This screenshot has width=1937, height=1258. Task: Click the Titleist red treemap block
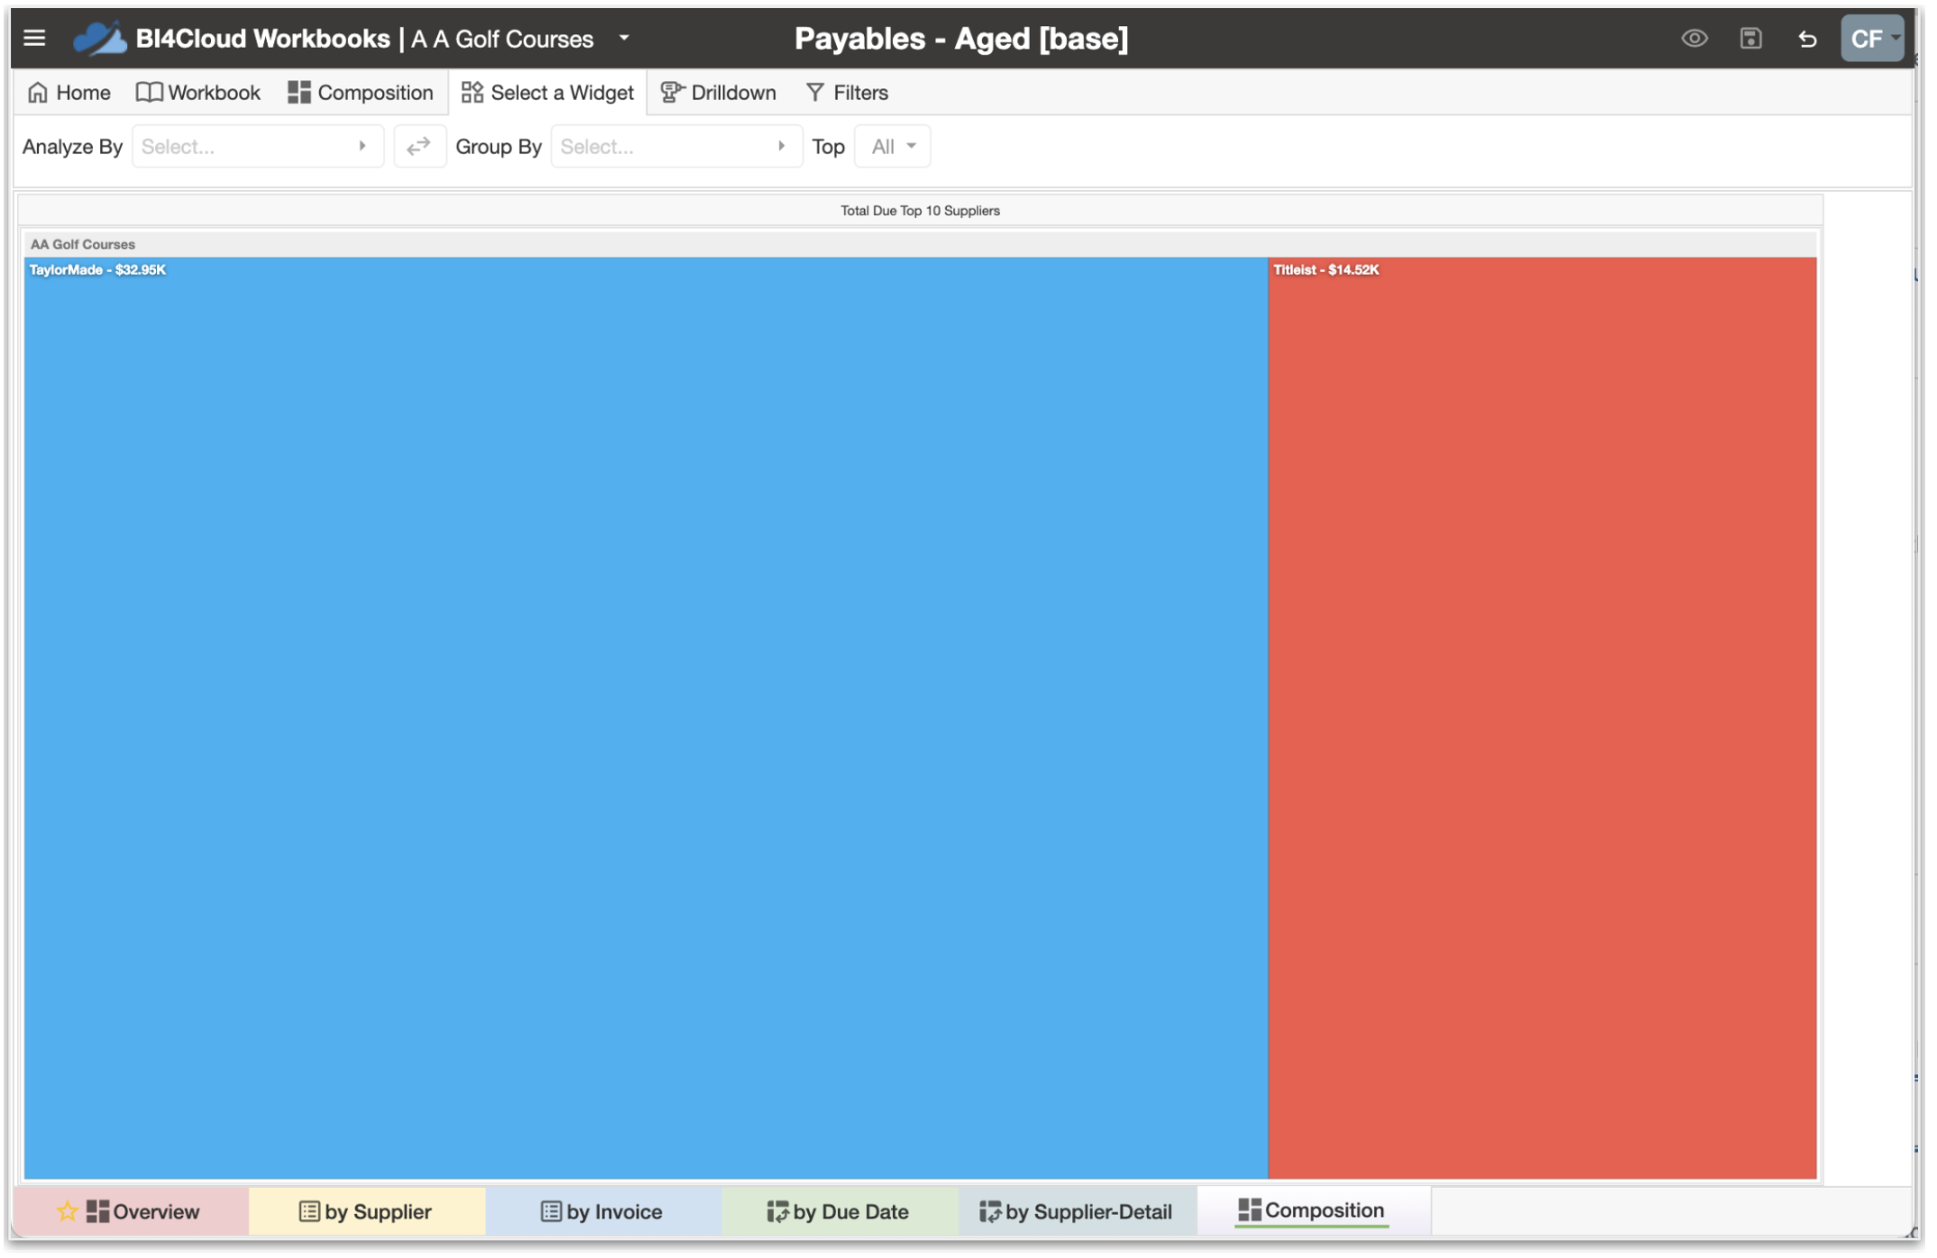[1542, 717]
